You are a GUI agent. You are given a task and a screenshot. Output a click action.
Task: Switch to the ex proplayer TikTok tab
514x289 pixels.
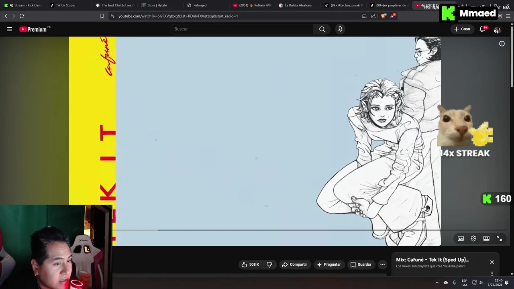coord(390,5)
